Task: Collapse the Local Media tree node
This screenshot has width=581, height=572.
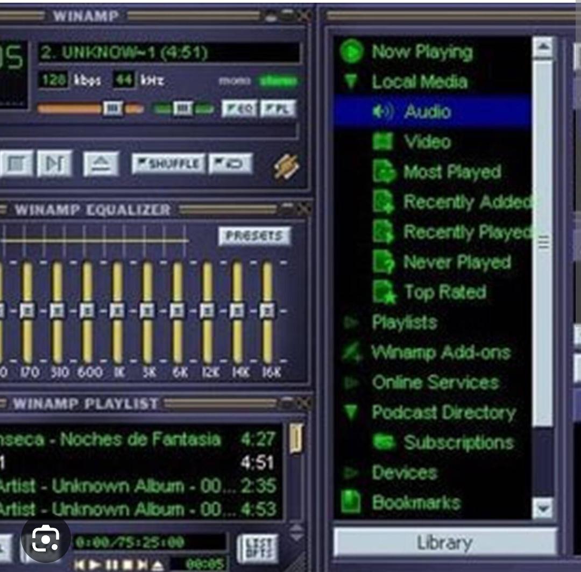Action: [x=351, y=80]
